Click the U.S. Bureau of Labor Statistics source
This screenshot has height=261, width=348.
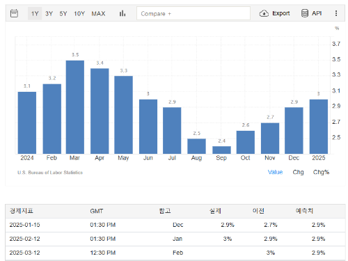[50, 173]
